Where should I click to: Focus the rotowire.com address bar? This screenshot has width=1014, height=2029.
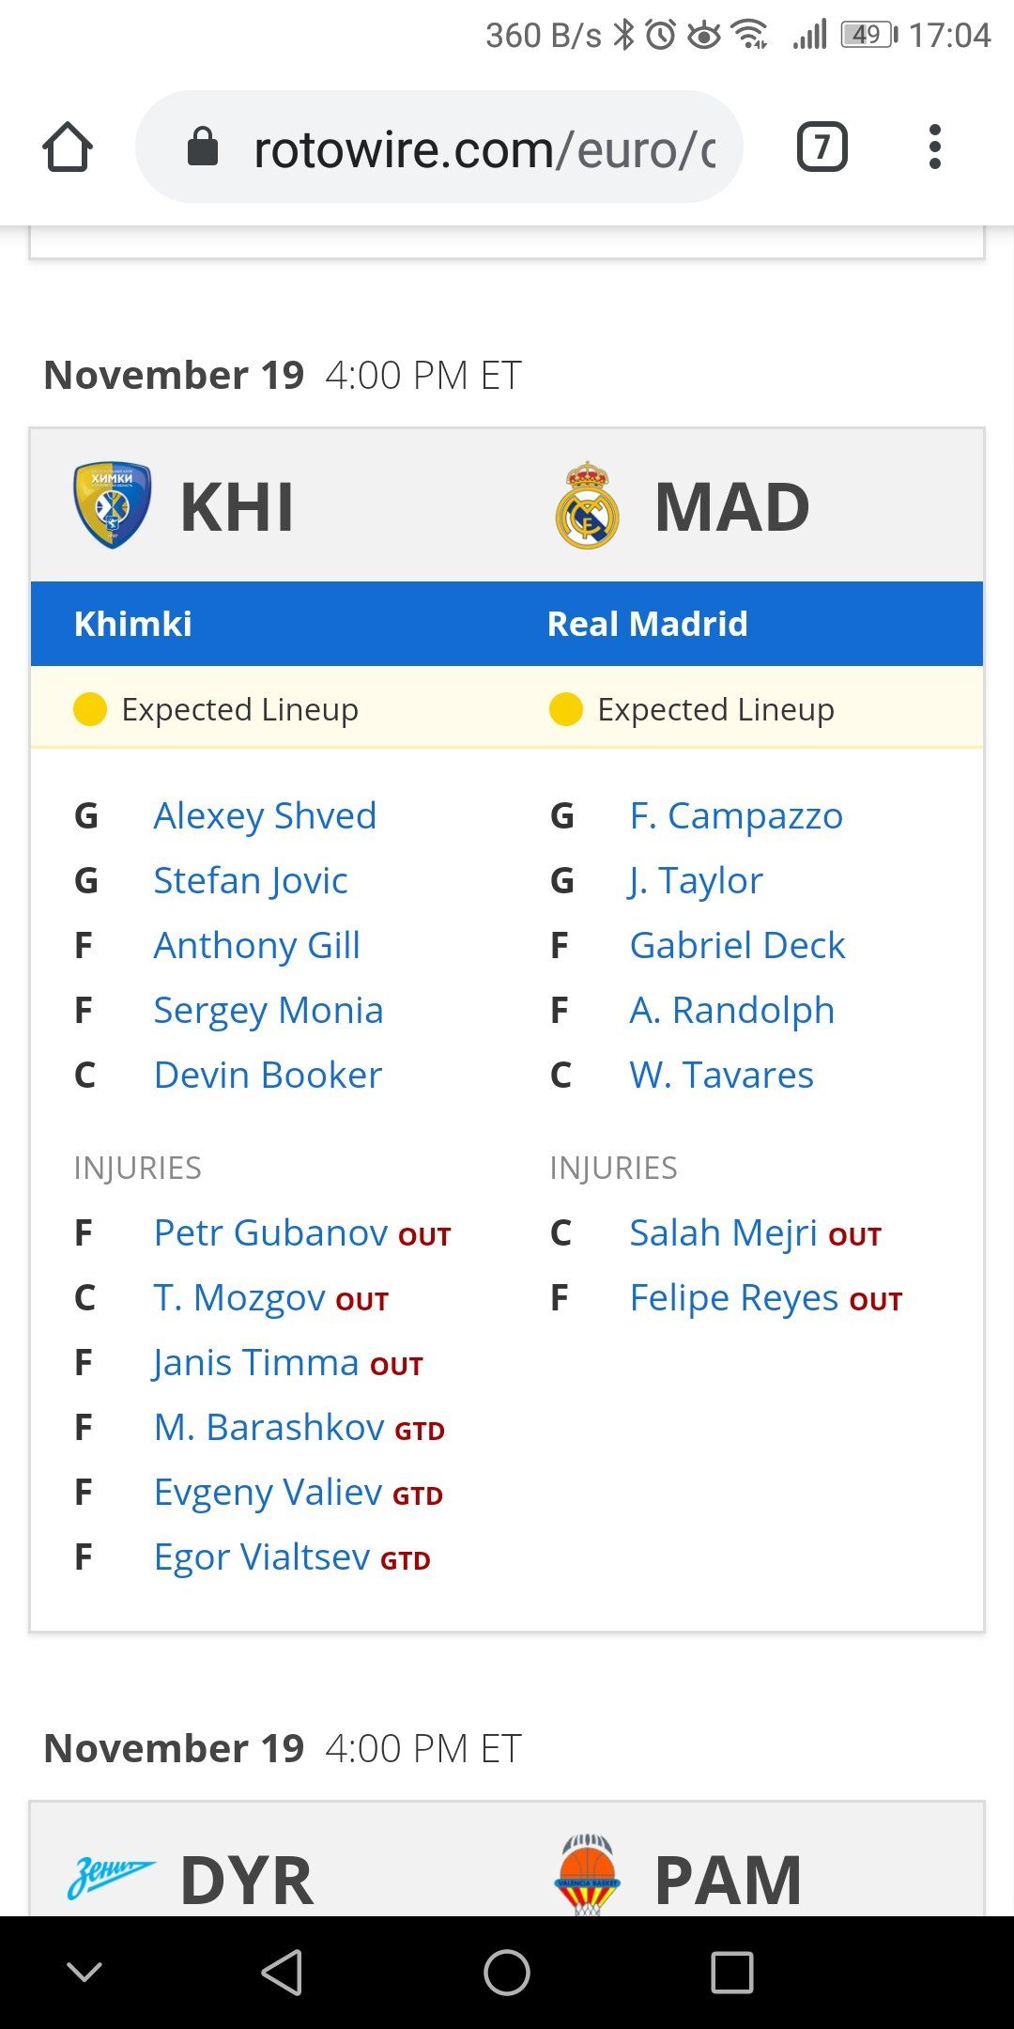439,147
